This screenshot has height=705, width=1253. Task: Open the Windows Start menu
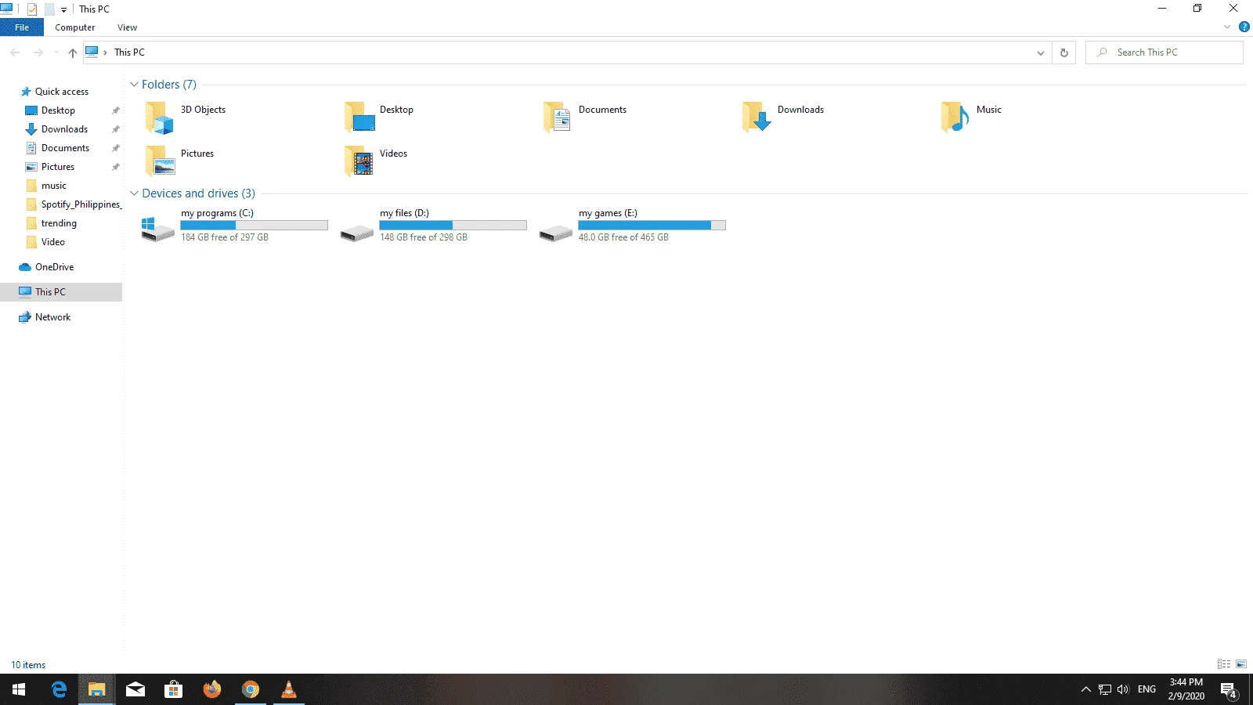pyautogui.click(x=19, y=689)
